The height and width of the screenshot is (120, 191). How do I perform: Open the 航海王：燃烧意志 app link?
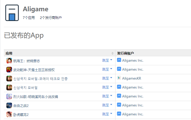pos(27,61)
